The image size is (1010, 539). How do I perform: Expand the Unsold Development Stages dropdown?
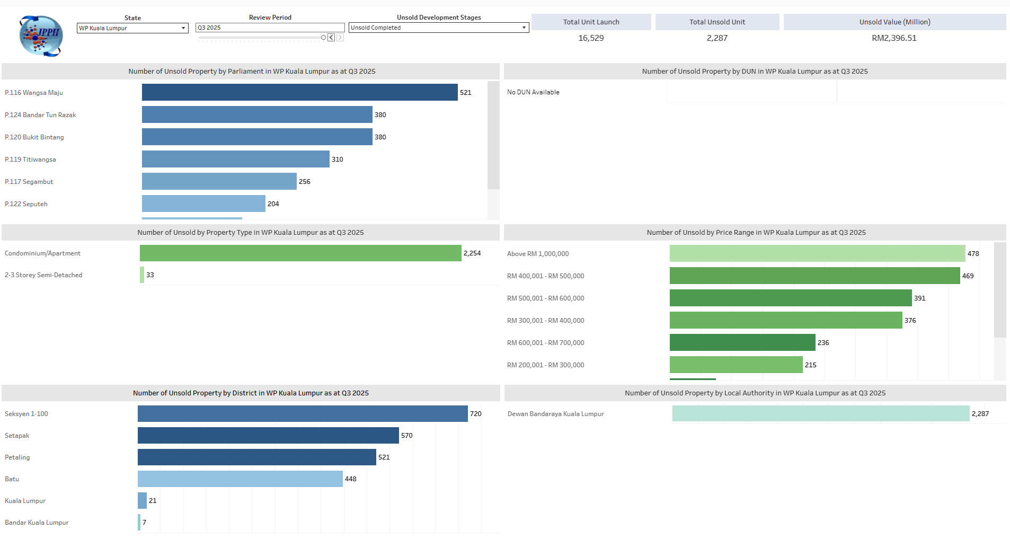click(438, 28)
